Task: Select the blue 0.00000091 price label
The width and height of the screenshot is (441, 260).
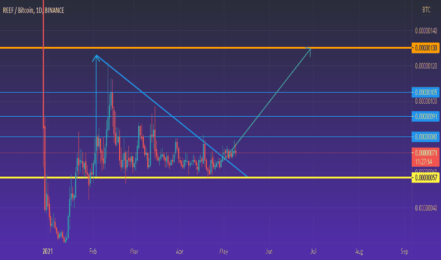Action: click(x=425, y=116)
